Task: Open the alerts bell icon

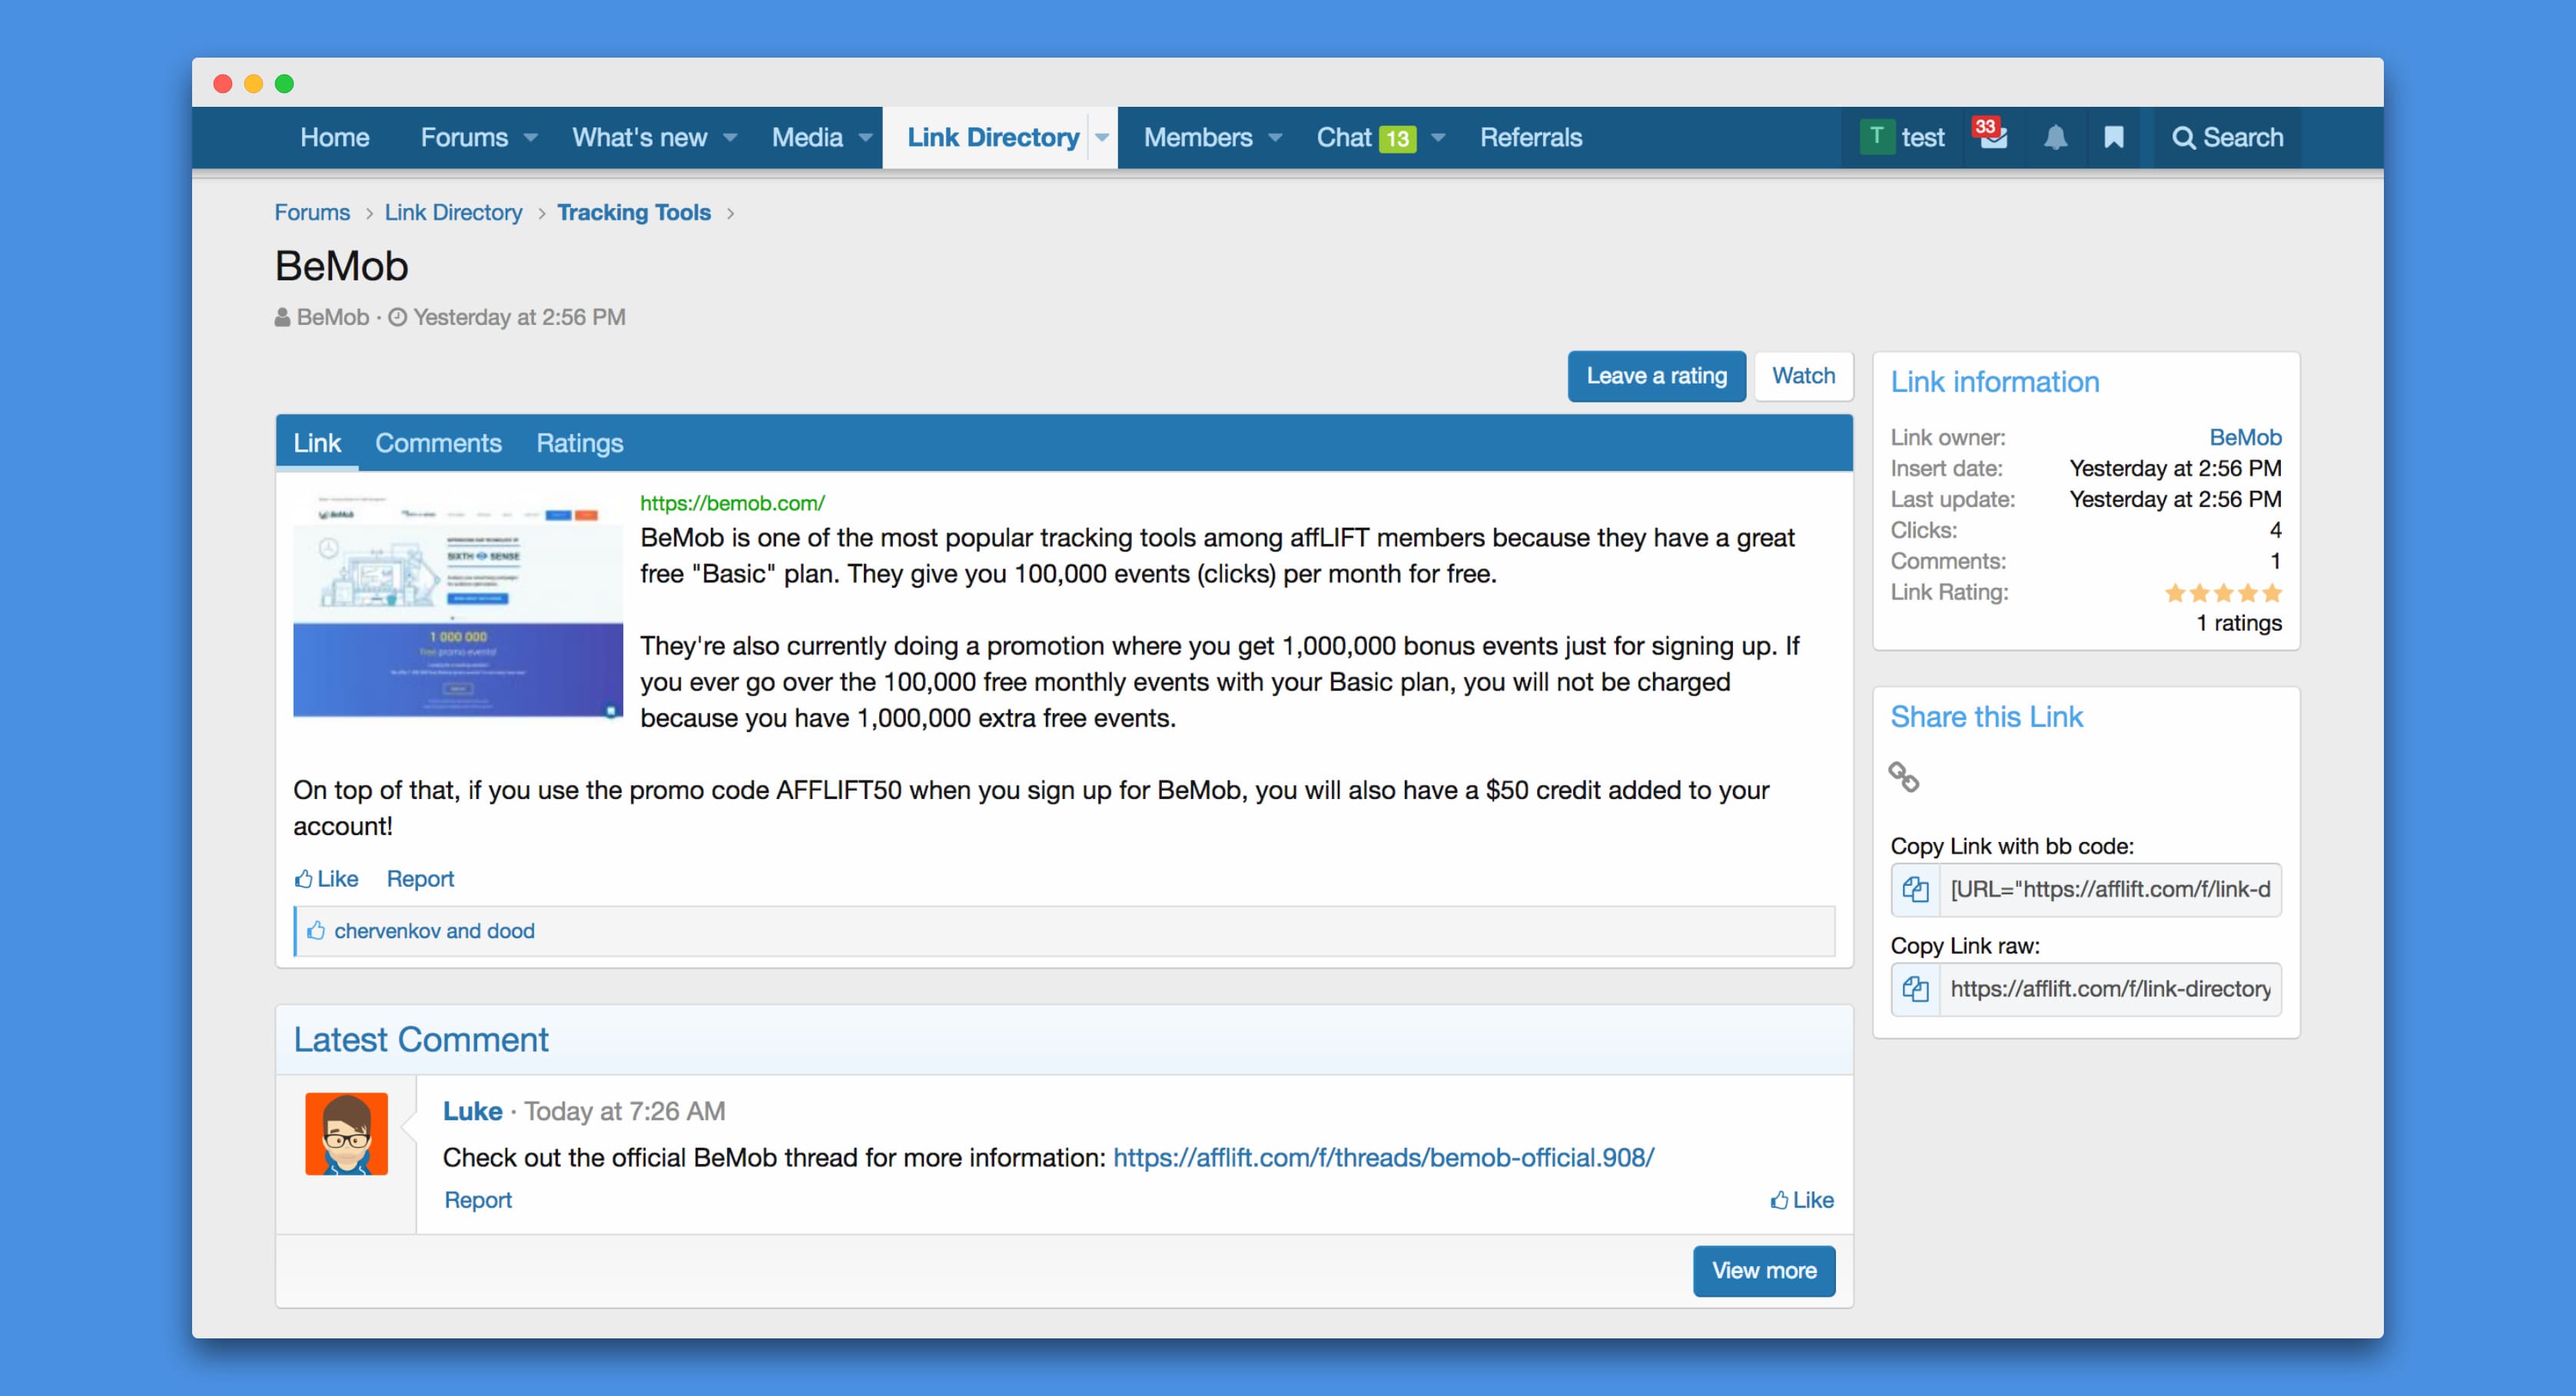Action: pyautogui.click(x=2055, y=137)
